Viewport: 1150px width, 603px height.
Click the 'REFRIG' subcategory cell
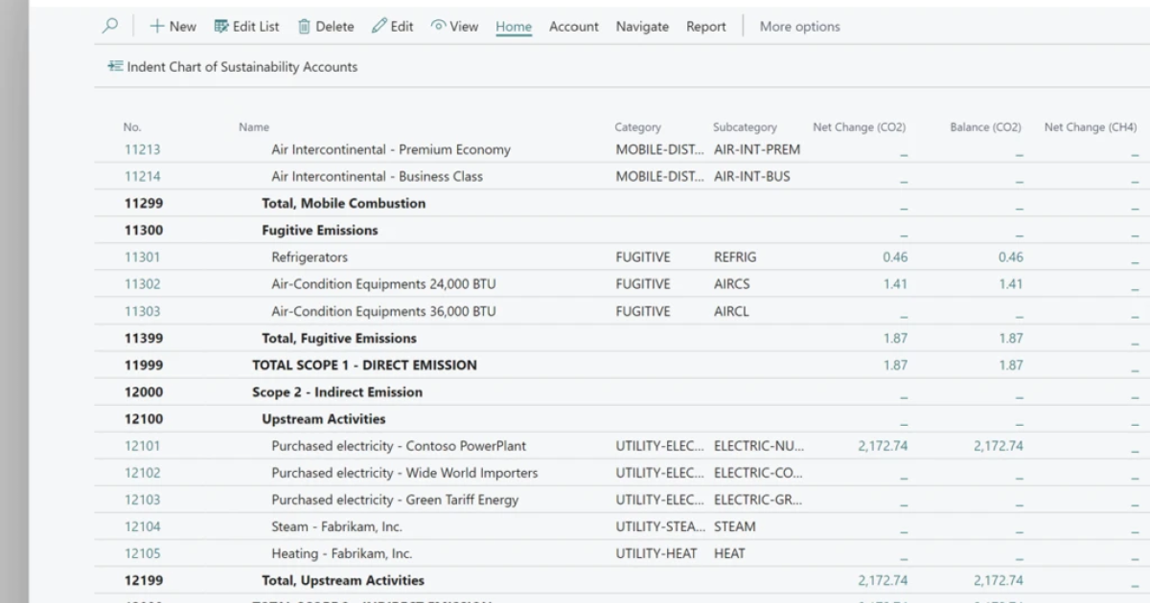735,257
